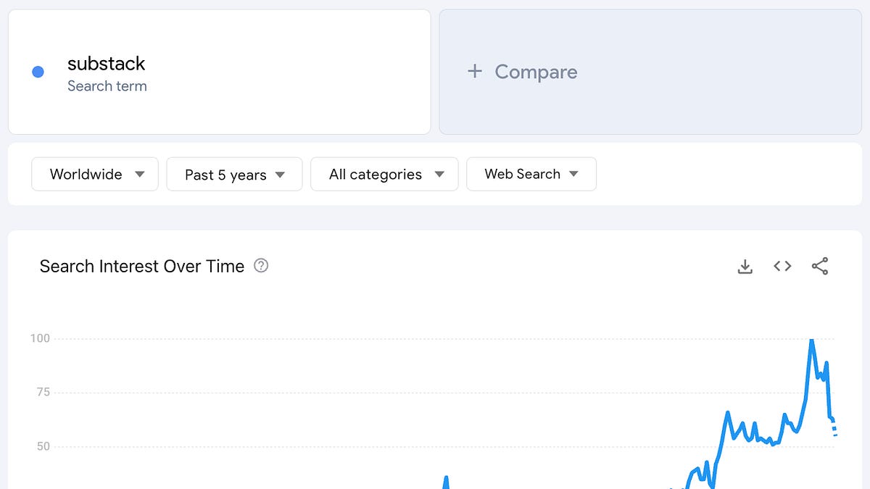Image resolution: width=870 pixels, height=489 pixels.
Task: Click the blue dot beside substack
Action: click(38, 71)
